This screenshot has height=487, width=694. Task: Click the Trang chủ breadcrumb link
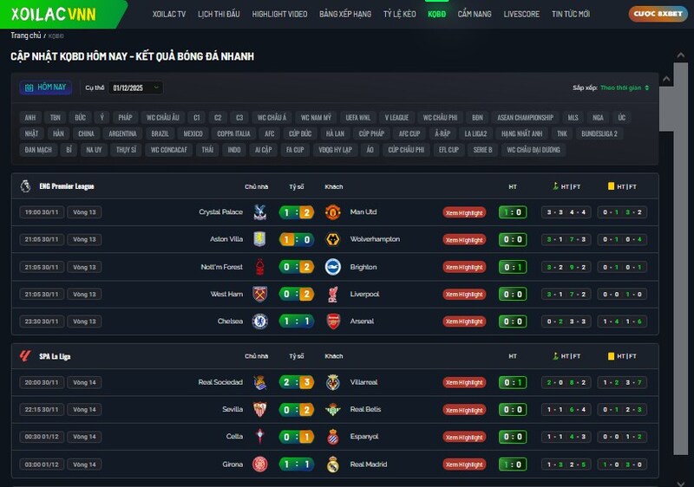(25, 36)
